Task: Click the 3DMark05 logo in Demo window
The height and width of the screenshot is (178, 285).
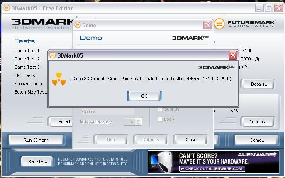Action: click(190, 38)
